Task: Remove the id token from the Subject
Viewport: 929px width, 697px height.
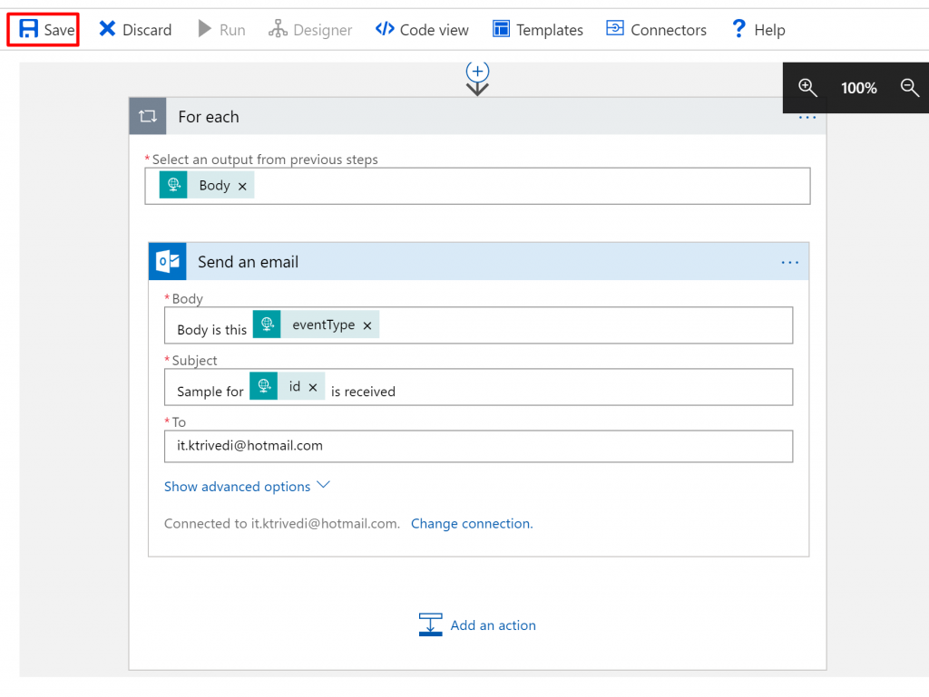Action: tap(313, 387)
